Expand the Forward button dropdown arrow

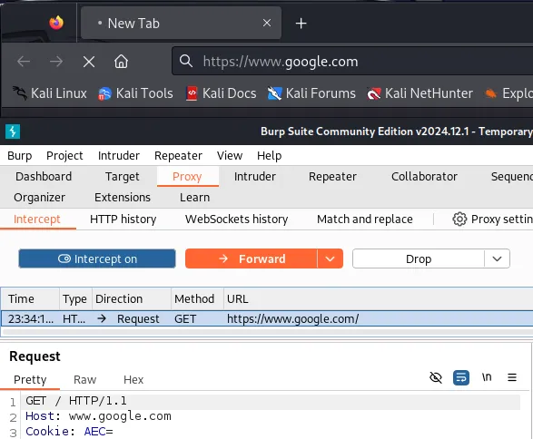click(x=330, y=259)
